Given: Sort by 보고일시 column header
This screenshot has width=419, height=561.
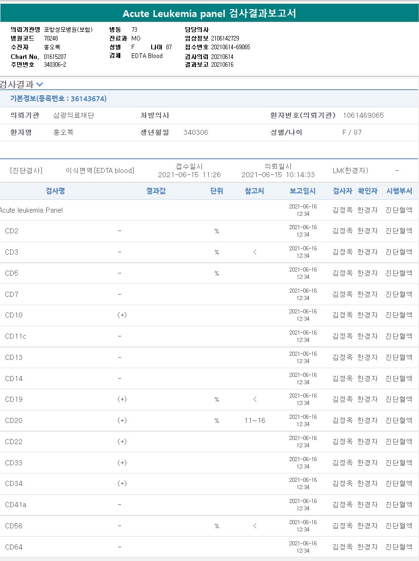Looking at the screenshot, I should click(x=303, y=191).
